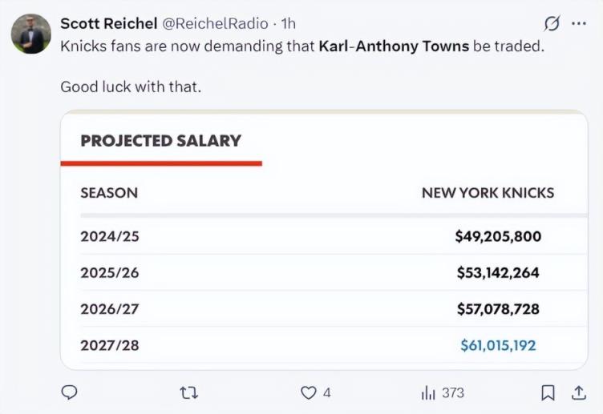Click the 2026/27 season row label
603x414 pixels.
tap(110, 309)
